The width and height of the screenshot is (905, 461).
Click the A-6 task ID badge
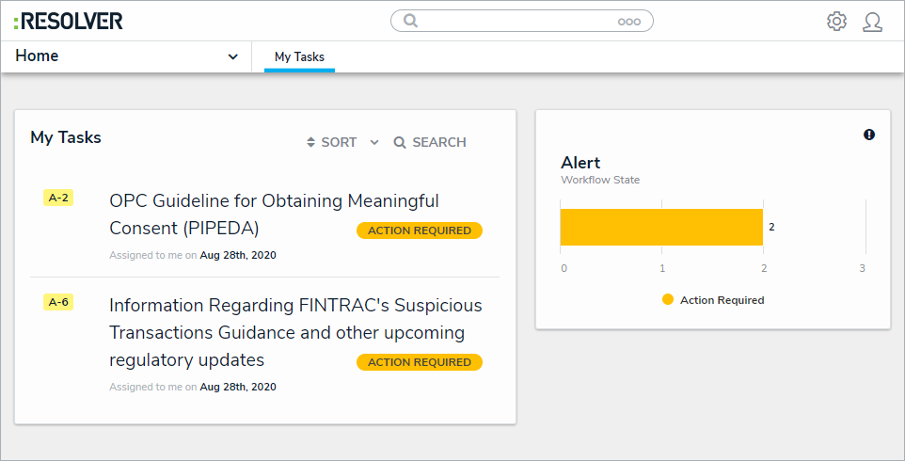pyautogui.click(x=58, y=302)
